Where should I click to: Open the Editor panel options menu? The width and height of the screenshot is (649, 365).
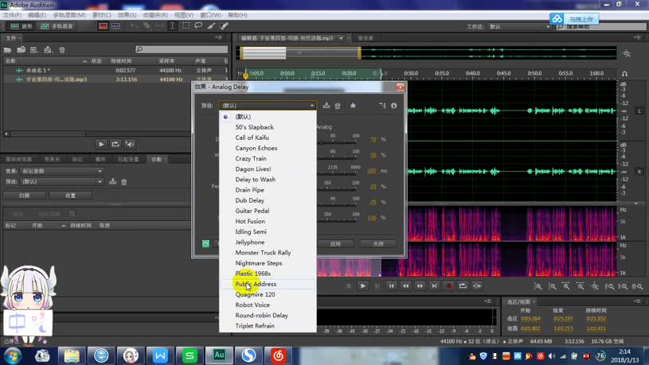coord(637,37)
